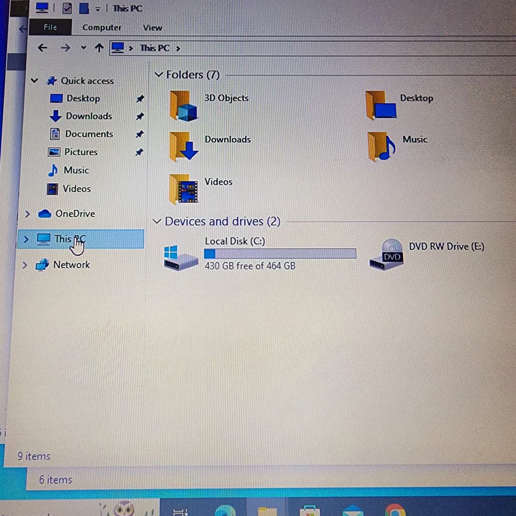
Task: Click the Back navigation arrow
Action: pos(42,48)
